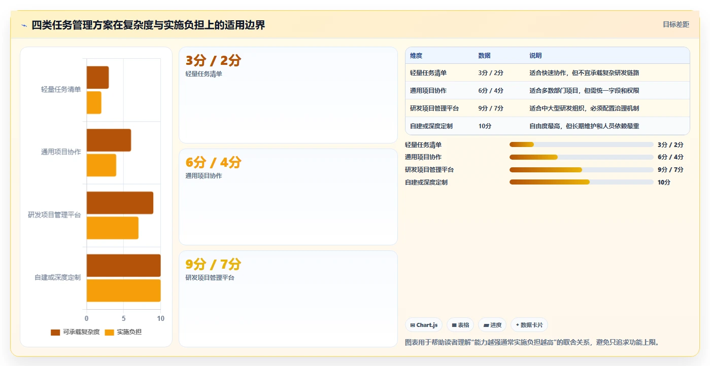Click the 数据卡片 tag chip
This screenshot has height=366, width=710.
529,325
